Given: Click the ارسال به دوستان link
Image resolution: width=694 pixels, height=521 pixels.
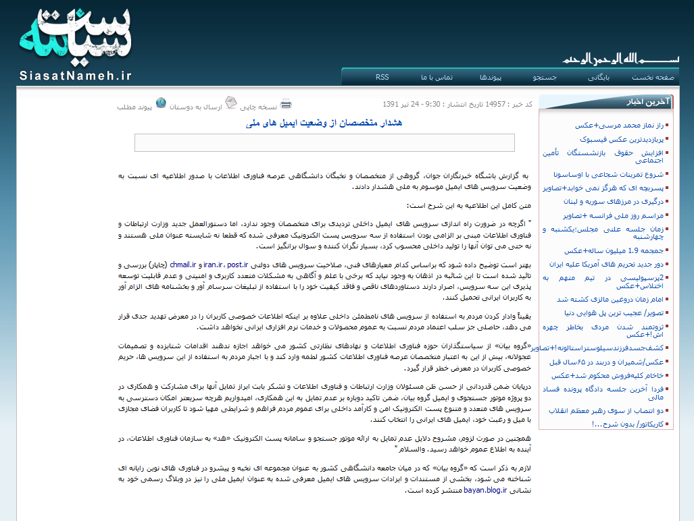Looking at the screenshot, I should pyautogui.click(x=195, y=107).
